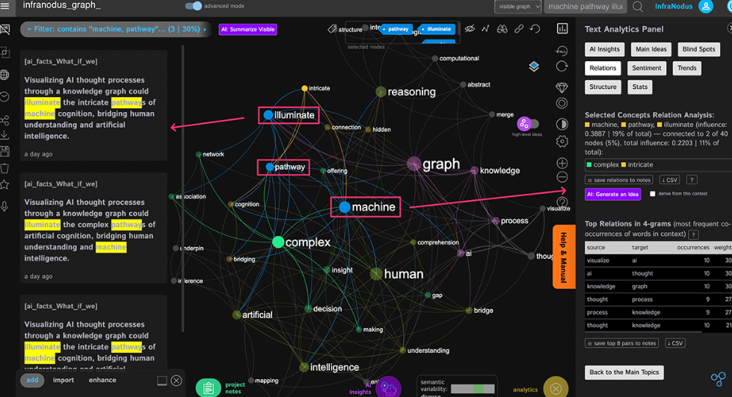
Task: Click the download icon in left sidebar
Action: click(x=4, y=135)
